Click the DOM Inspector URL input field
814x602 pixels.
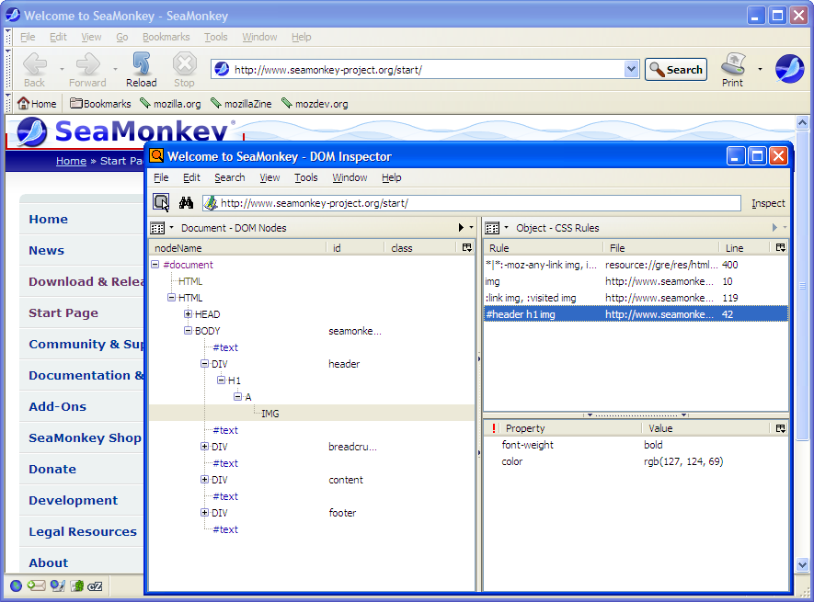478,203
